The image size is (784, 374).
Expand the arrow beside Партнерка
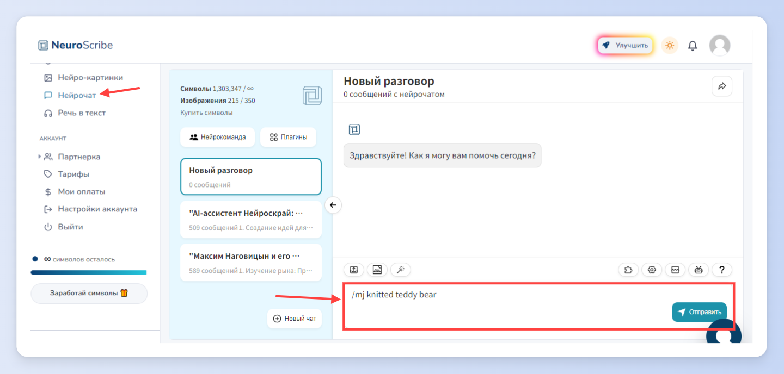point(40,157)
